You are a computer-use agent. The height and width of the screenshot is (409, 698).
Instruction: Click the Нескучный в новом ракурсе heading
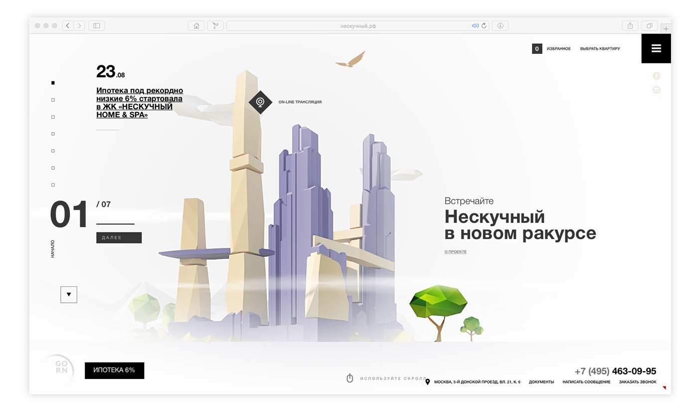pos(520,225)
